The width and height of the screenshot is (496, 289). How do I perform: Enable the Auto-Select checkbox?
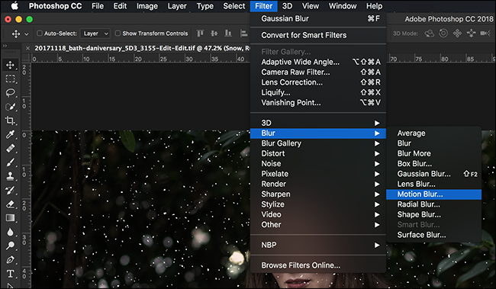(x=40, y=34)
